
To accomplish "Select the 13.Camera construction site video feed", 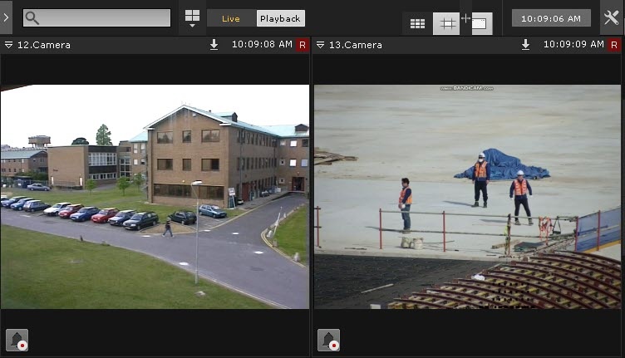I will [467, 197].
